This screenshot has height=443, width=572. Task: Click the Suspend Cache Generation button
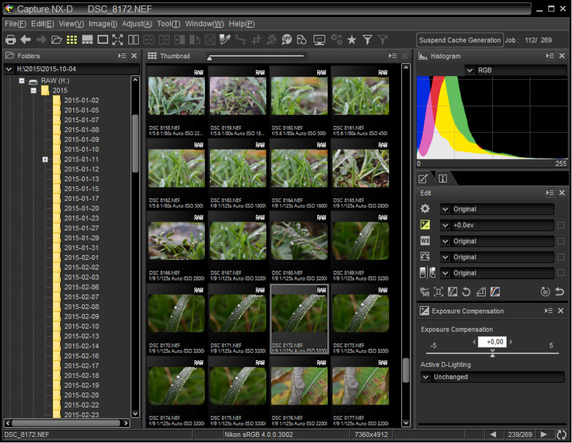[x=460, y=40]
